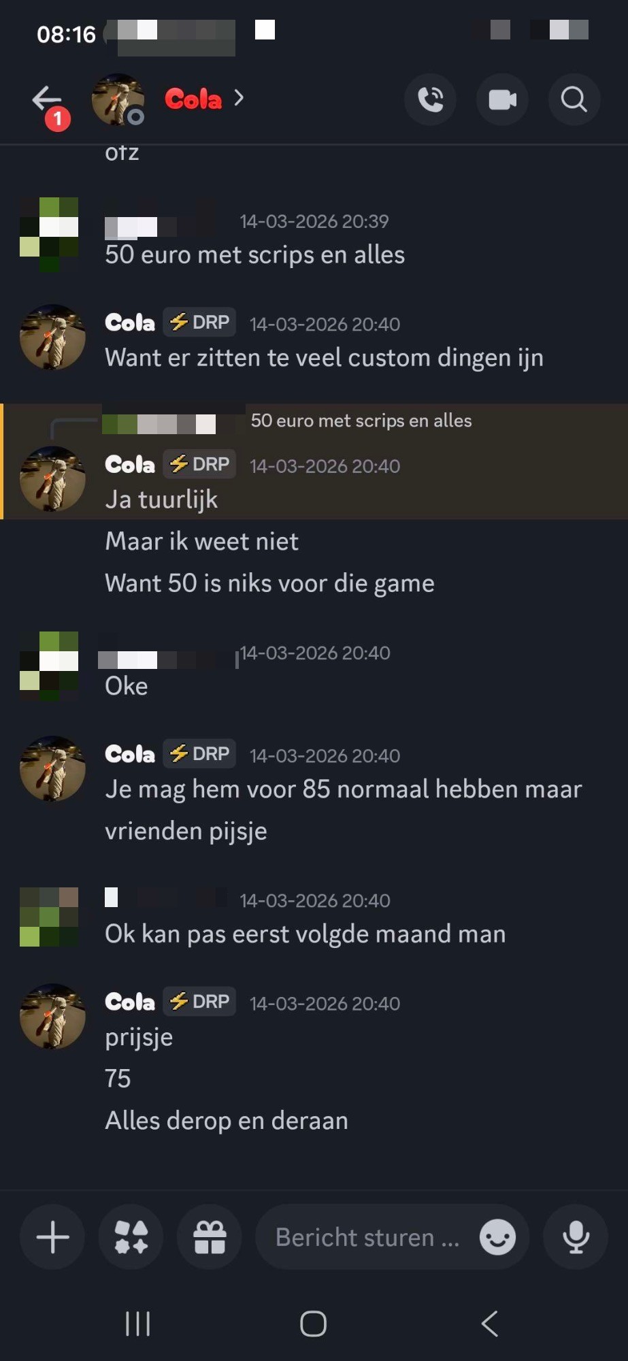This screenshot has width=628, height=1361.
Task: Expand Cola profile via header chevron
Action: click(x=239, y=99)
